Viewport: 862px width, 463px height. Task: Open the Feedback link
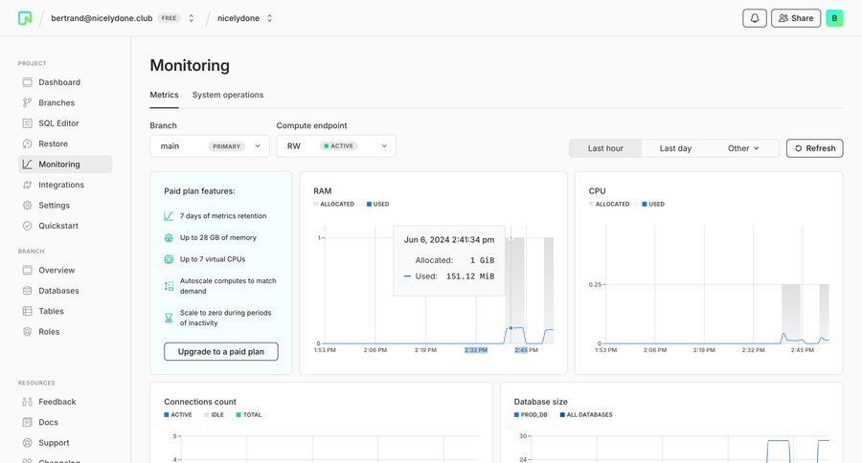point(65,402)
